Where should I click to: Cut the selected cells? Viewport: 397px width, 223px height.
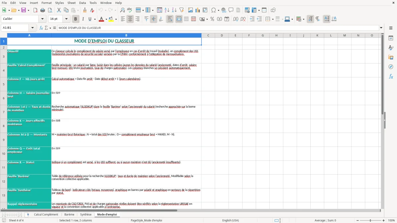59,10
